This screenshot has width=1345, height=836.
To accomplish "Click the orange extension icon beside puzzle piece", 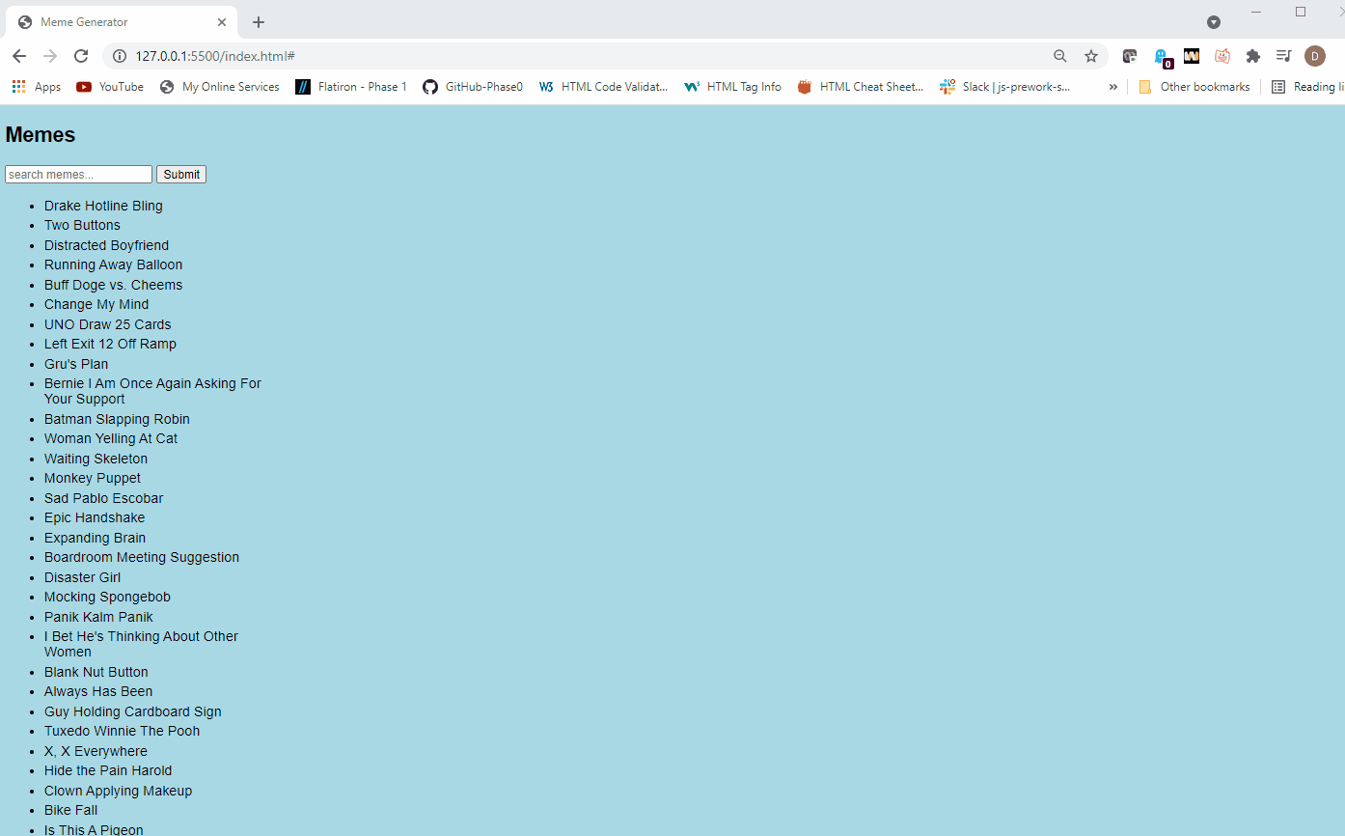I will pos(1222,56).
